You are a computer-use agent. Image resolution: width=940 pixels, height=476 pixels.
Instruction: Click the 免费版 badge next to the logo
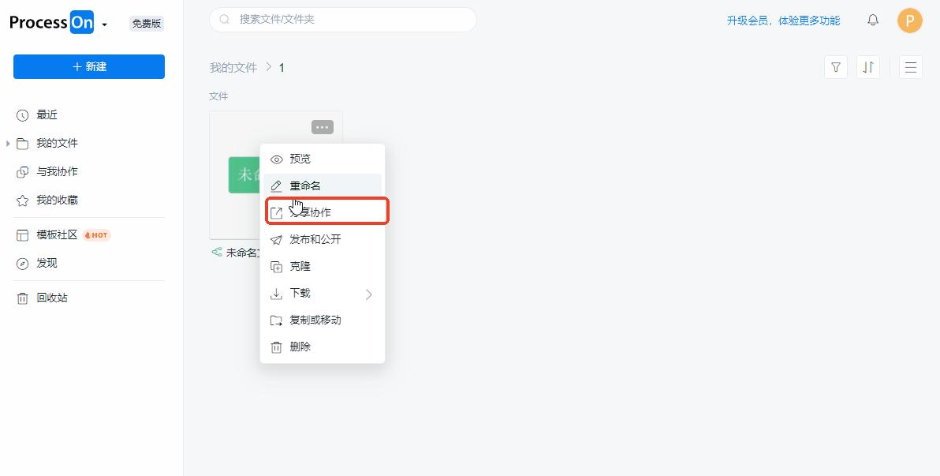[x=146, y=23]
